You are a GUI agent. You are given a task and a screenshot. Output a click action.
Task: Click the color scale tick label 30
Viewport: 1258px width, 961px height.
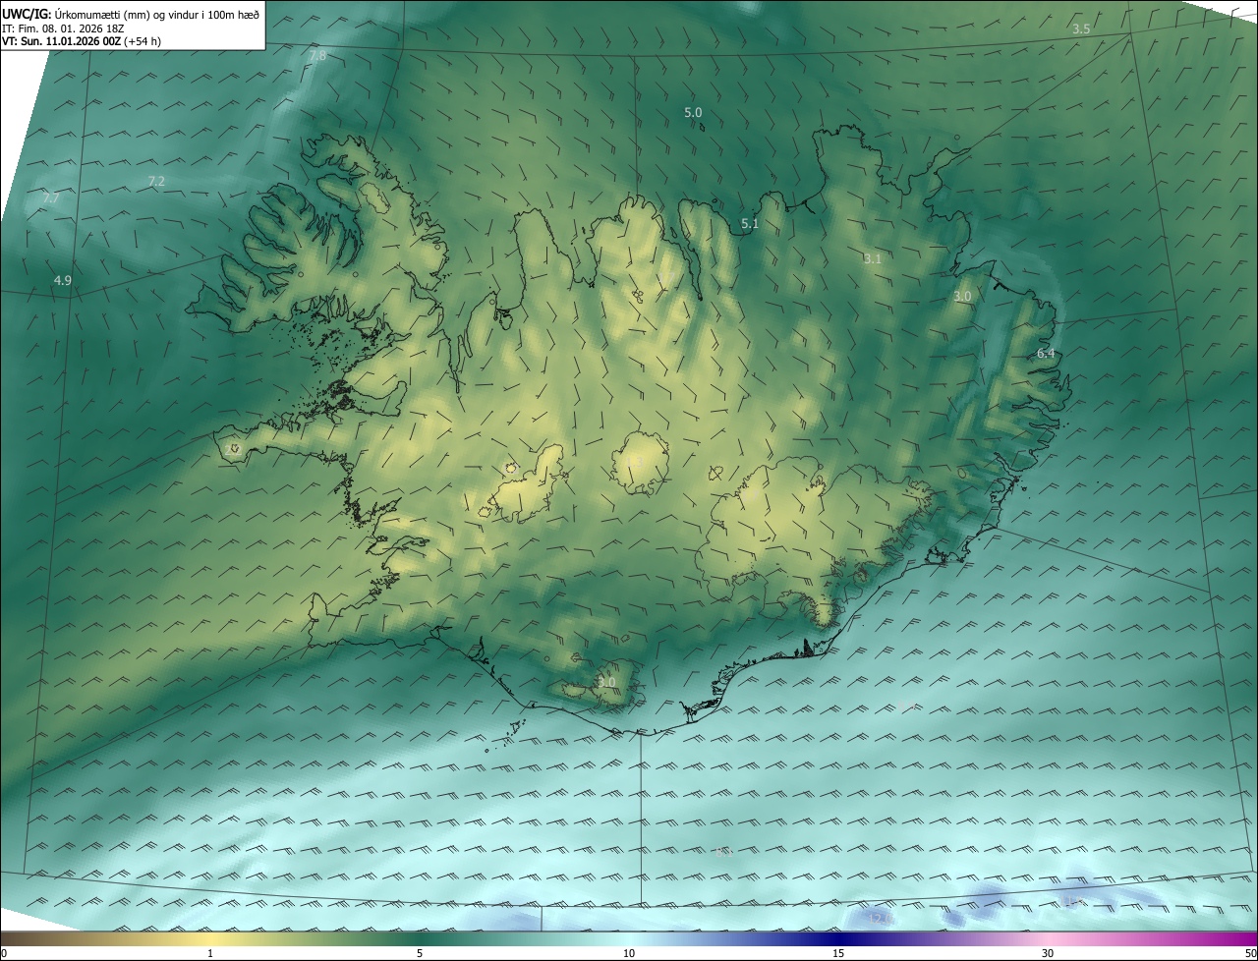(1048, 953)
